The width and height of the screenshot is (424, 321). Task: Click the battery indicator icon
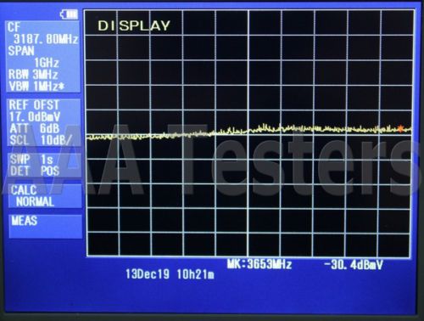(69, 14)
